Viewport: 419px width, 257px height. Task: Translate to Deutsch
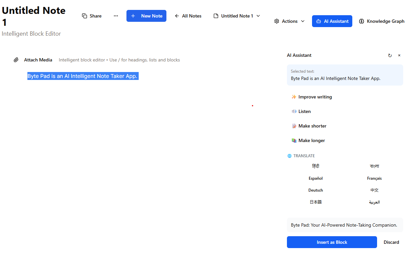(x=316, y=190)
